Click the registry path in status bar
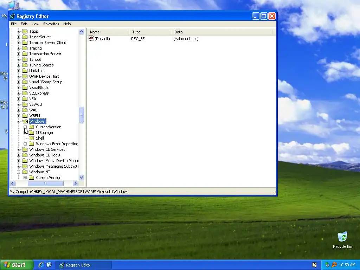Screen dimensions: 360x270 [69, 192]
